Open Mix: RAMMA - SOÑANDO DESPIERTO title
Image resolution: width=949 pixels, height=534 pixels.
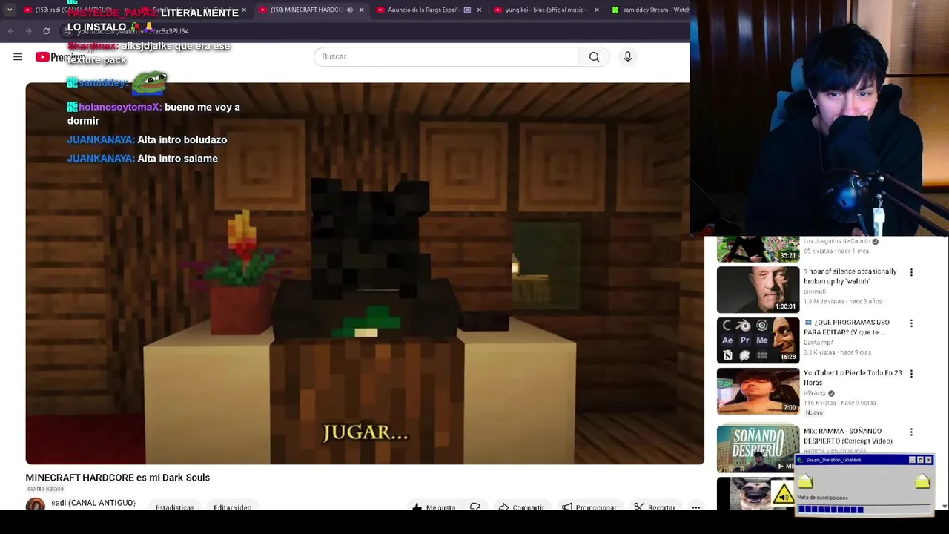click(848, 436)
